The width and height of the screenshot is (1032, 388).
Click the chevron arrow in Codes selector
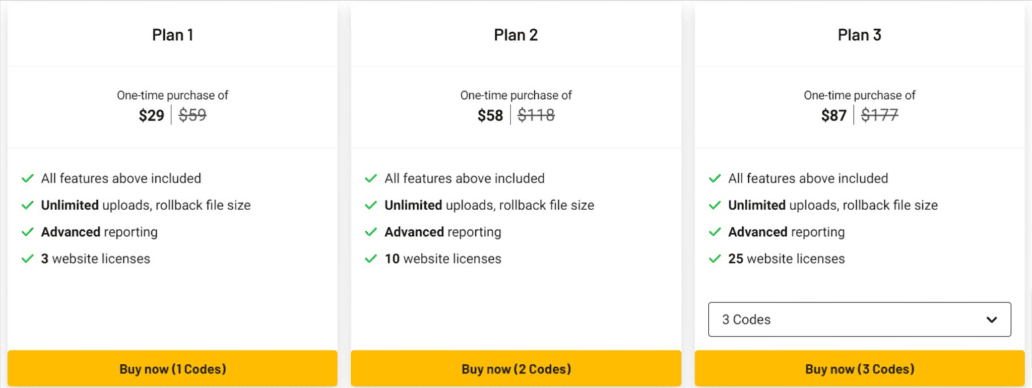[992, 319]
